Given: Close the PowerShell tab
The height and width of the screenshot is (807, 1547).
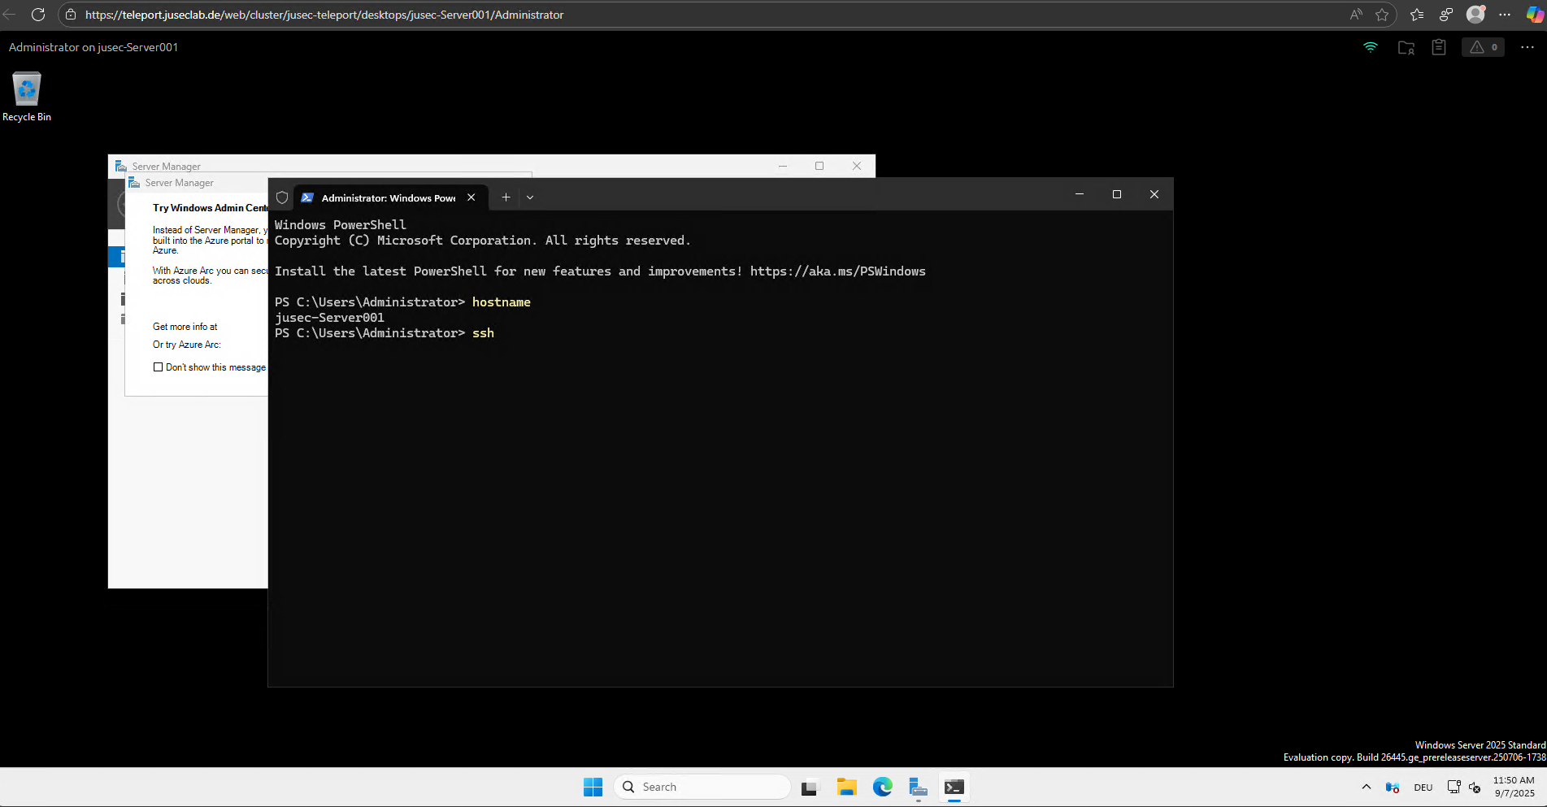Looking at the screenshot, I should point(471,197).
